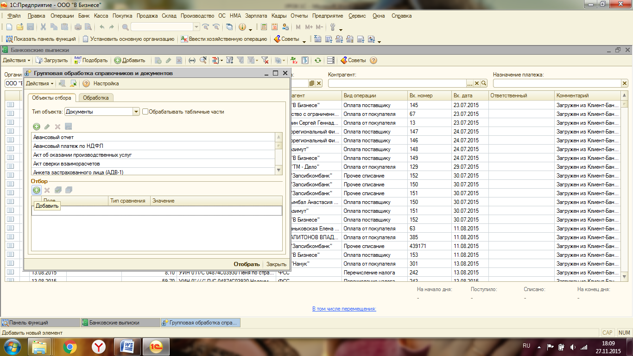Viewport: 633px width, 356px height.
Task: Click the green add icon under Отбор
Action: click(36, 190)
